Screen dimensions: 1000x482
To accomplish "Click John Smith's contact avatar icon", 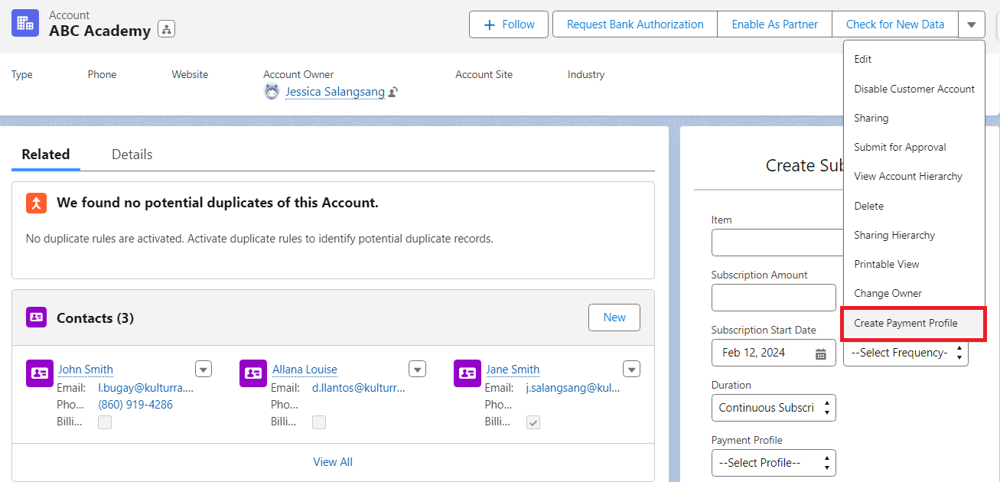I will click(39, 373).
